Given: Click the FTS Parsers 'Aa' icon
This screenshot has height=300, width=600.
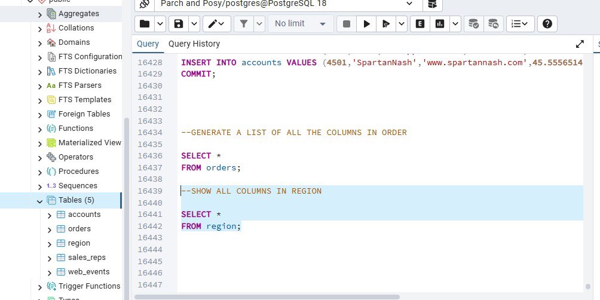Looking at the screenshot, I should 51,85.
